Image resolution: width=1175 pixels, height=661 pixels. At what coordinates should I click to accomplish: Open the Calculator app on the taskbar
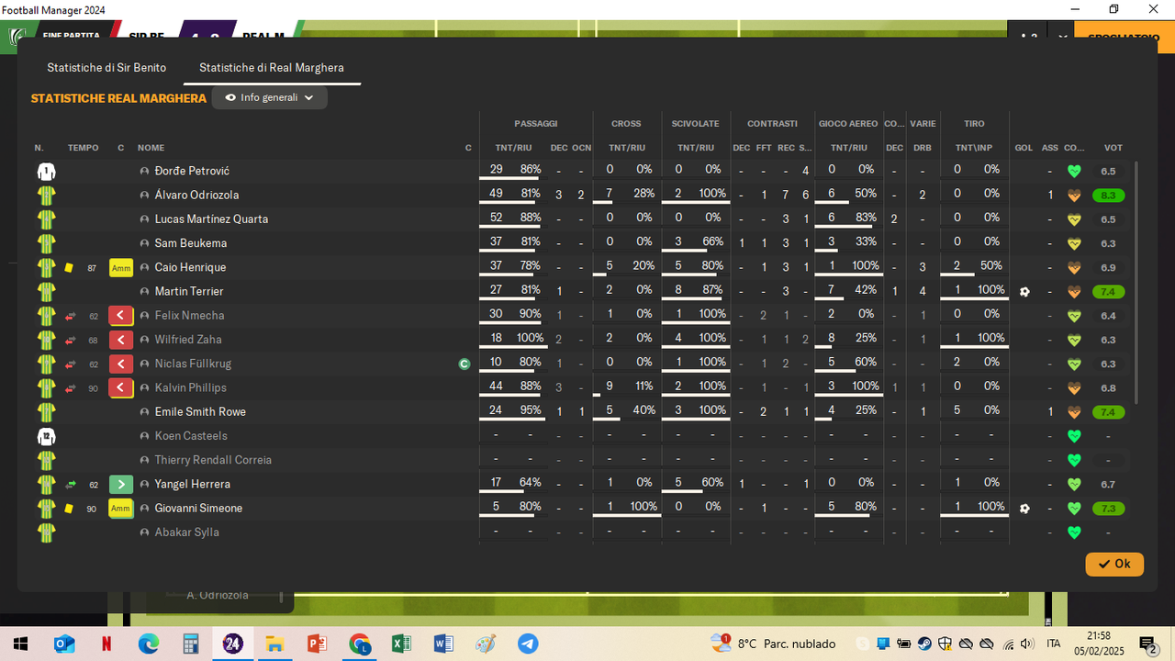[x=191, y=644]
